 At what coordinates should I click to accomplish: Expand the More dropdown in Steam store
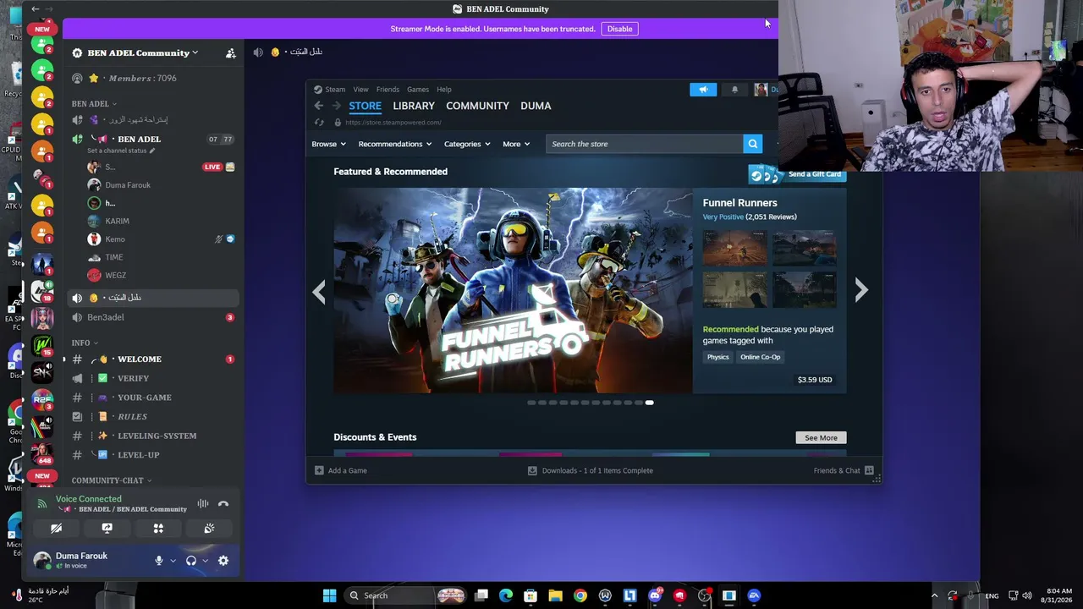pyautogui.click(x=516, y=144)
